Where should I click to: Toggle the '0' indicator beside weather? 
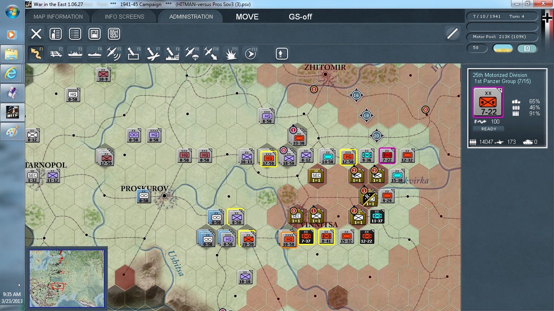[x=527, y=49]
